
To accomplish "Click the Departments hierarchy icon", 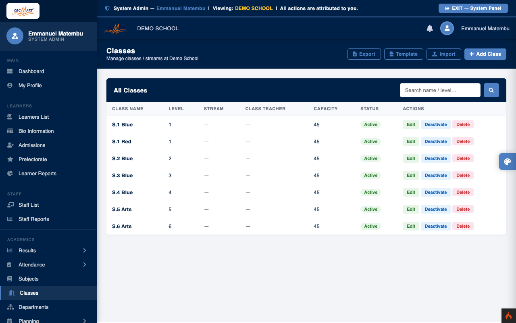I will pos(10,307).
